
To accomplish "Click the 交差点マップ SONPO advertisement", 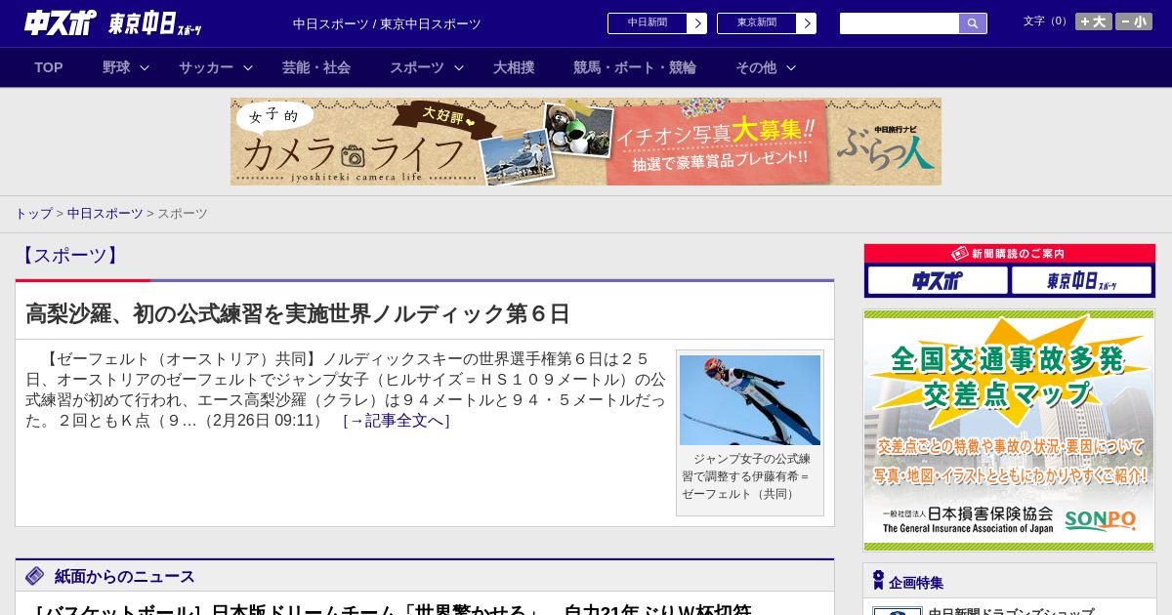I will click(1009, 430).
